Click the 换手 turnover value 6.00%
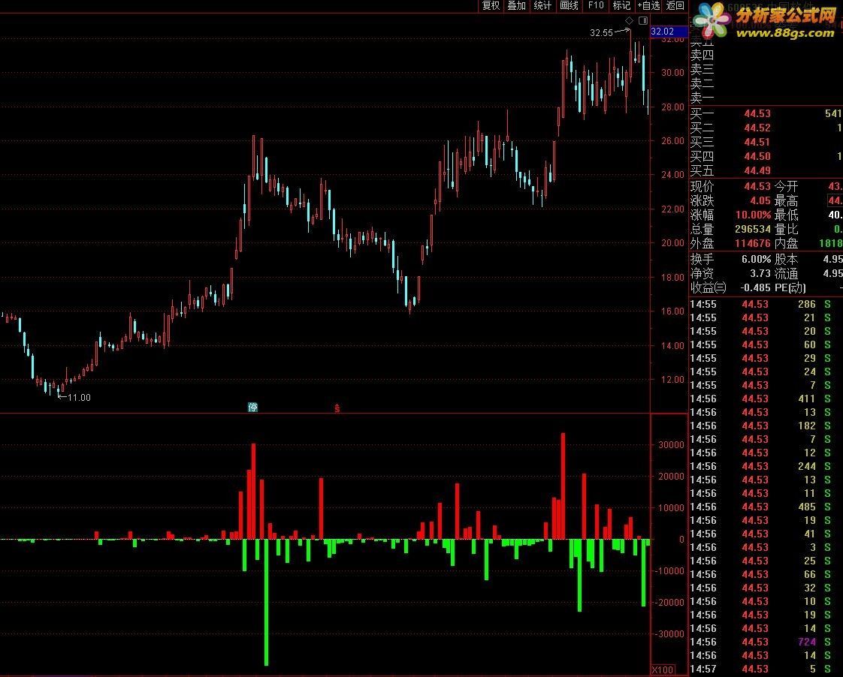 pyautogui.click(x=756, y=259)
